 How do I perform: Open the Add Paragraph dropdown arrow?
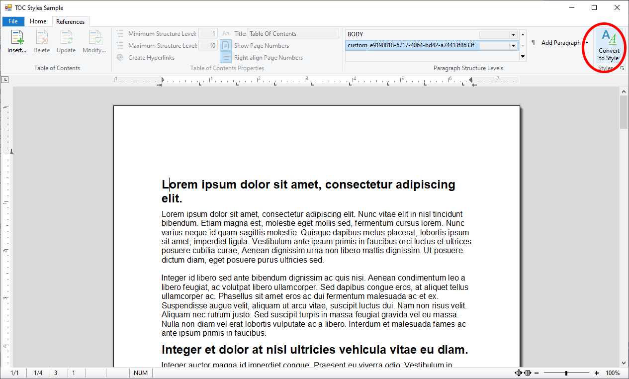(x=587, y=43)
